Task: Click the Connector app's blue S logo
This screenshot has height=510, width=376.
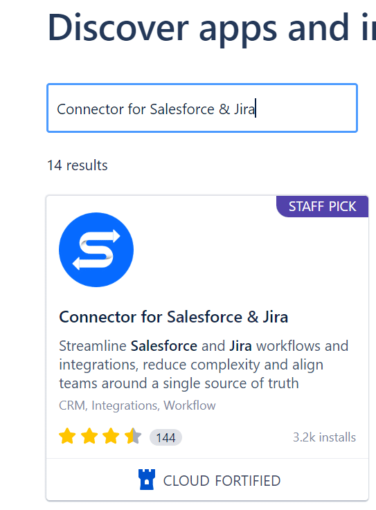Action: click(96, 250)
